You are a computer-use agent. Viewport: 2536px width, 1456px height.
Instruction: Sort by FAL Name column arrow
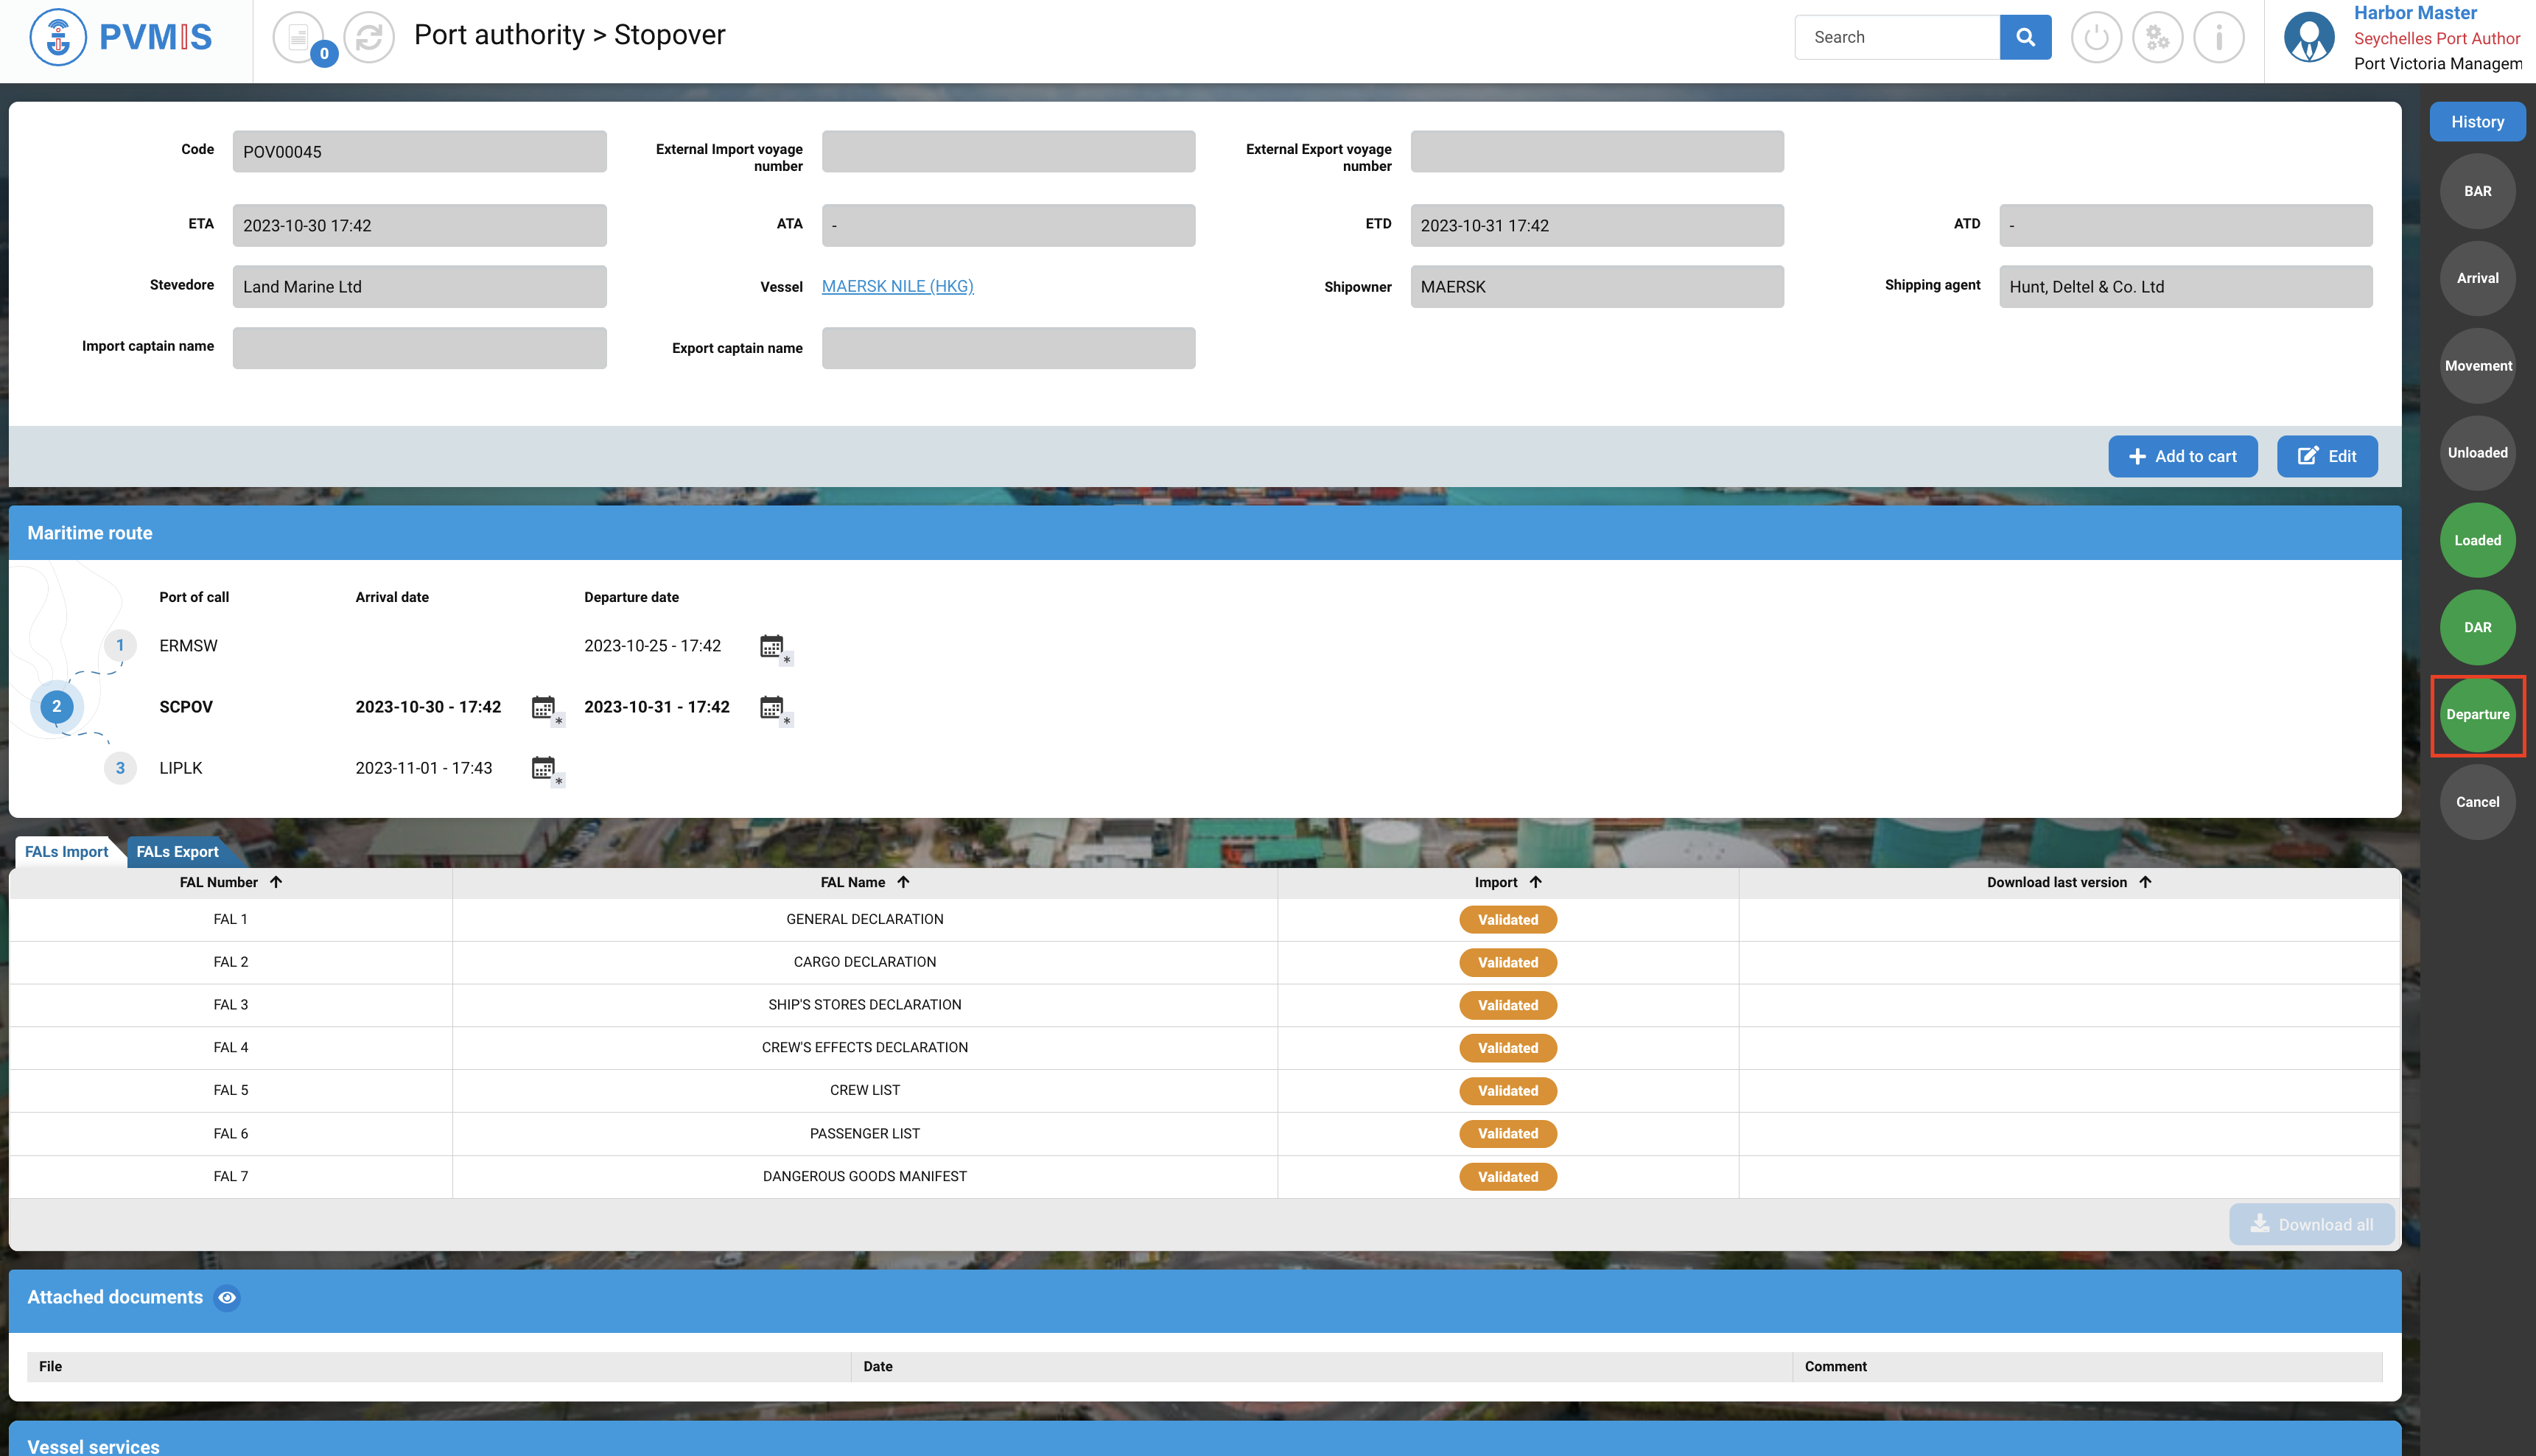[903, 882]
